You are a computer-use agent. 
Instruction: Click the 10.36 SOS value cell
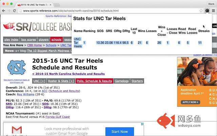tap(100, 43)
